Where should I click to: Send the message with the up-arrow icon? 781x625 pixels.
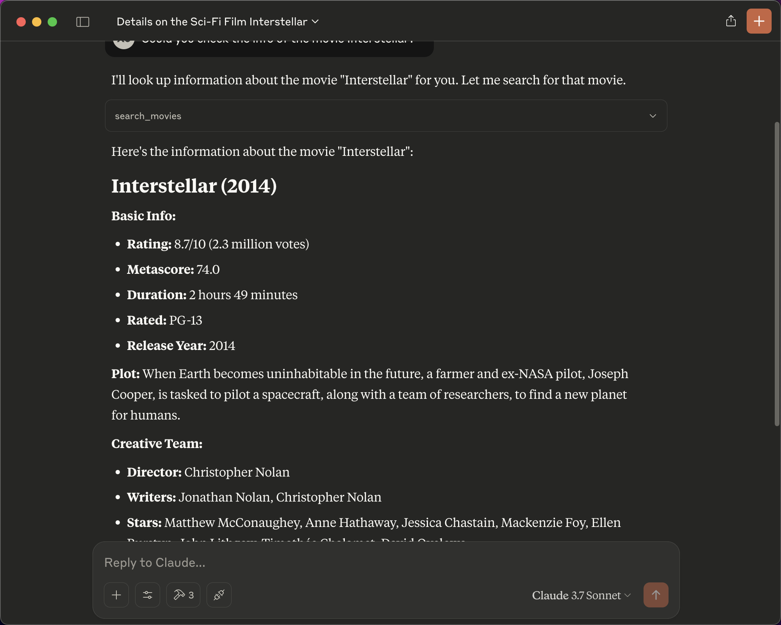[656, 595]
